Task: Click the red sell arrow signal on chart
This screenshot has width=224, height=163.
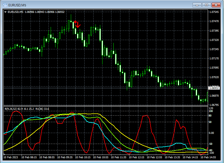Action: 78,25
